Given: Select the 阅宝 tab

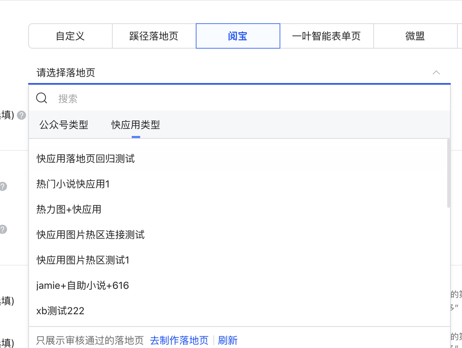Looking at the screenshot, I should tap(238, 36).
